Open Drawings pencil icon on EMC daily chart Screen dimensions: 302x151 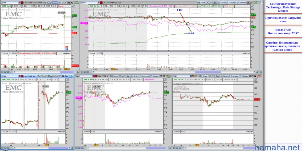tap(63, 3)
